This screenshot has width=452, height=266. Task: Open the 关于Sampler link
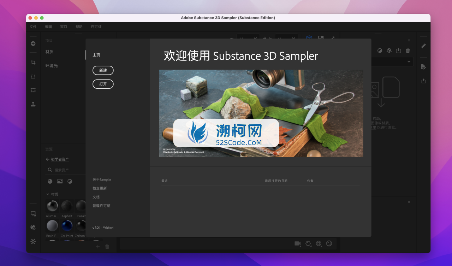102,180
